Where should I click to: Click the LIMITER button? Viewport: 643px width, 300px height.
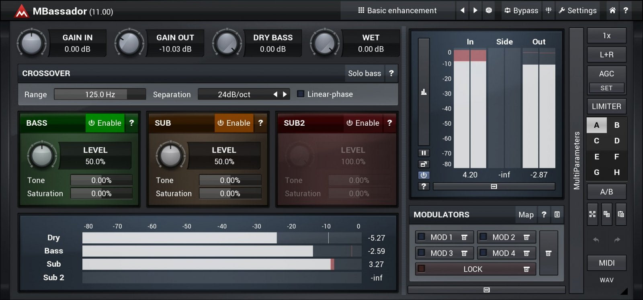point(606,106)
